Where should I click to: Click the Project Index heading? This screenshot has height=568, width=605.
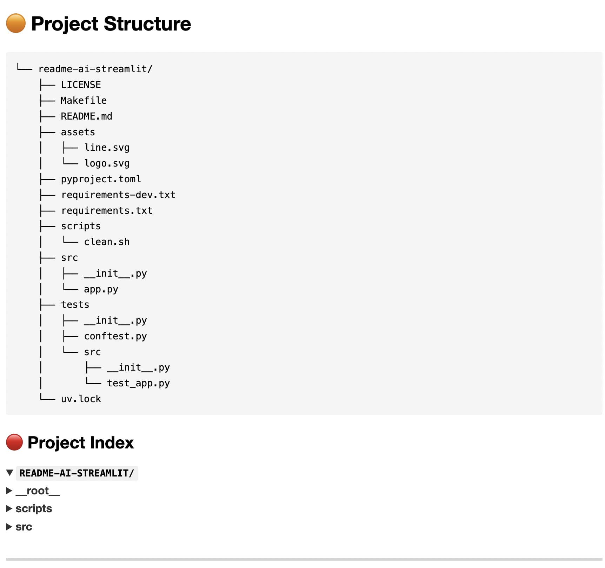point(81,442)
